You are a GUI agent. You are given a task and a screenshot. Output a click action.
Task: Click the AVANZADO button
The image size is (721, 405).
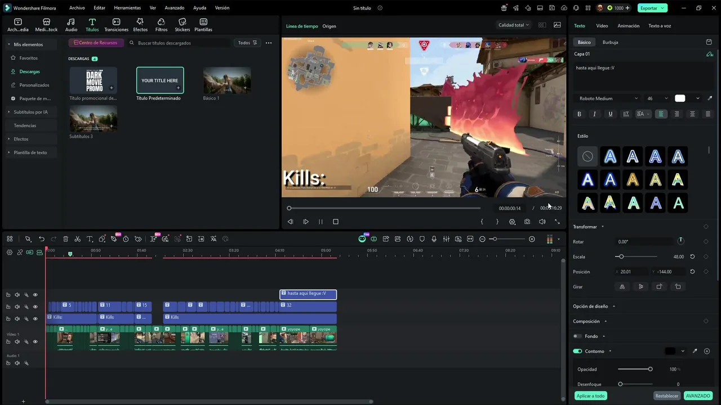point(697,395)
